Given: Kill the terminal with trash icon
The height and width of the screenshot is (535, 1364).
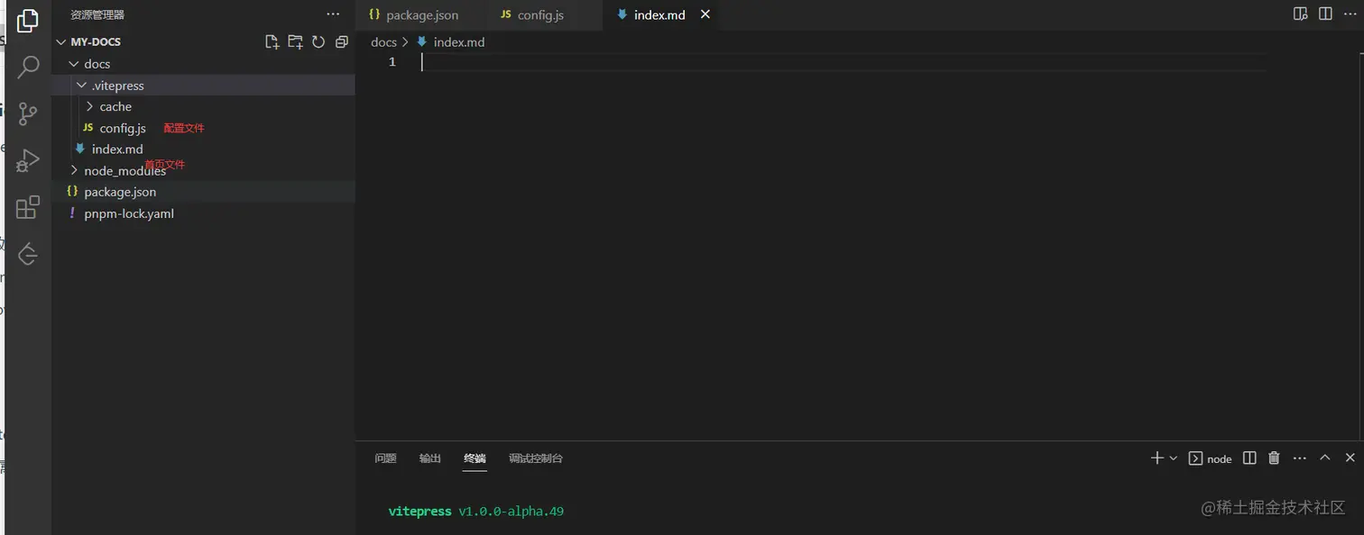Looking at the screenshot, I should pyautogui.click(x=1274, y=458).
